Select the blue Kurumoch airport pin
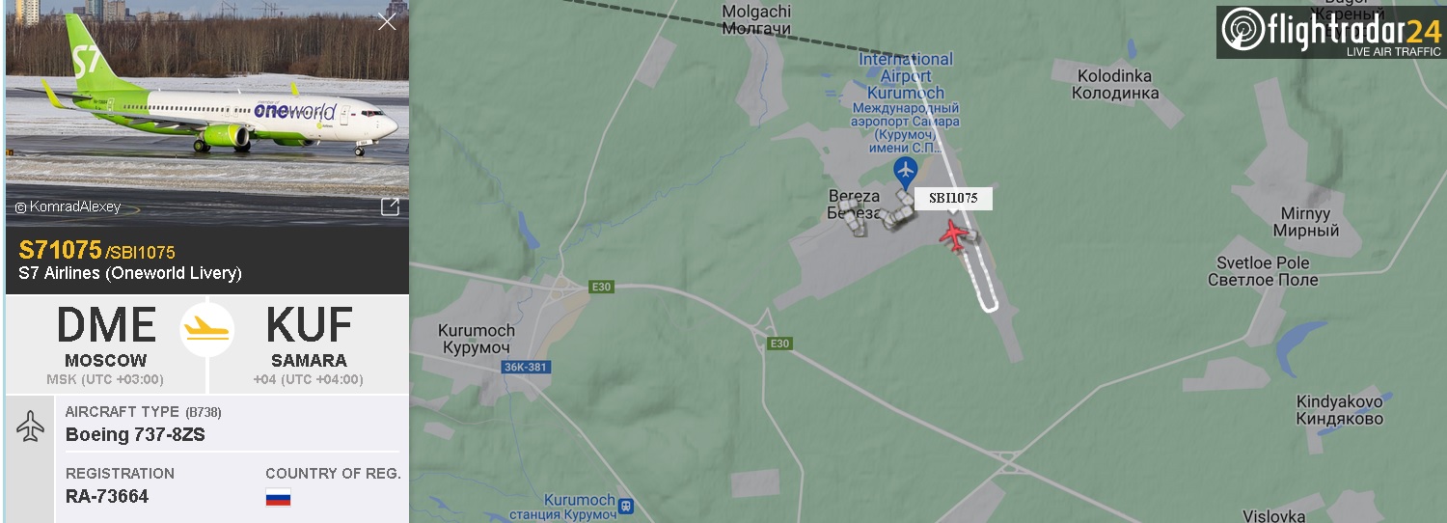1447x523 pixels. coord(905,174)
